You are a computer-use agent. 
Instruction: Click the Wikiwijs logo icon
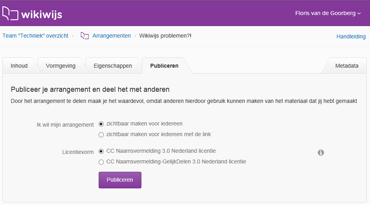[x=10, y=13]
